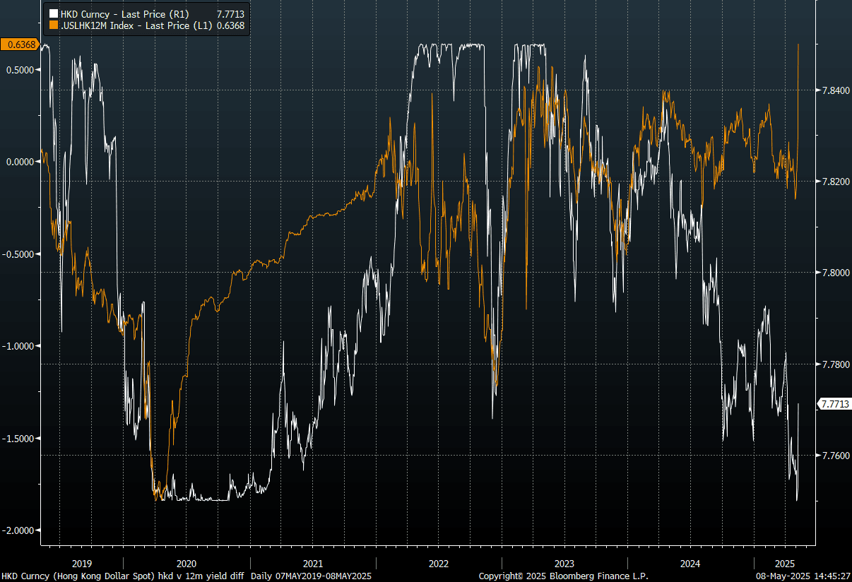Image resolution: width=852 pixels, height=582 pixels.
Task: Click the white HKD Curncy legend swatch
Action: (52, 13)
